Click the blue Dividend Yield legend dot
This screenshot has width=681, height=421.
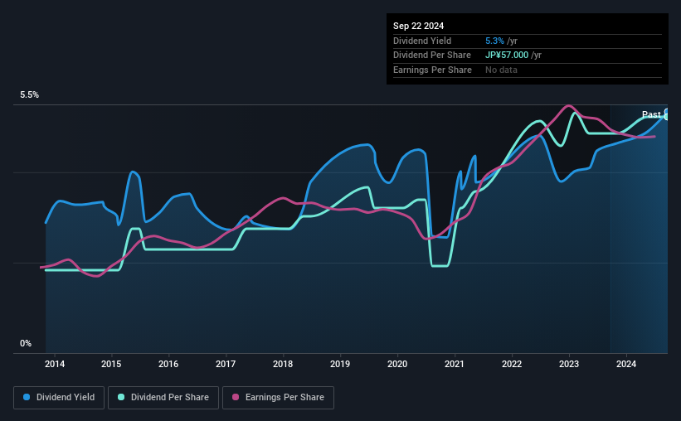tap(27, 397)
